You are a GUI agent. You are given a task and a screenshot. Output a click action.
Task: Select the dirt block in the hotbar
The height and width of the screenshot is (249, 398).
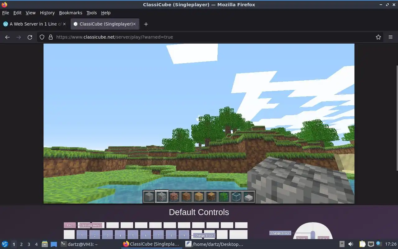click(x=187, y=196)
